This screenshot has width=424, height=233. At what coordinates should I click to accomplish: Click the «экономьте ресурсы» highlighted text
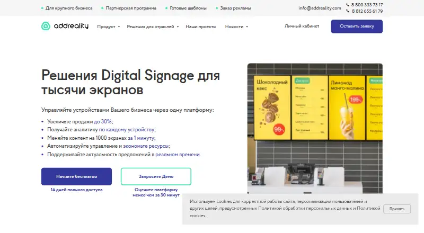point(146,146)
